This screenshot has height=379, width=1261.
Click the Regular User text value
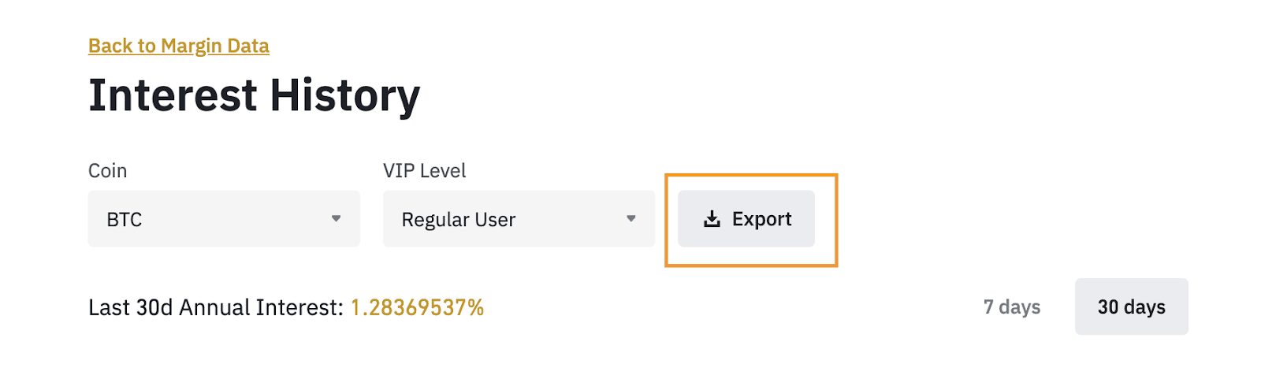point(458,219)
